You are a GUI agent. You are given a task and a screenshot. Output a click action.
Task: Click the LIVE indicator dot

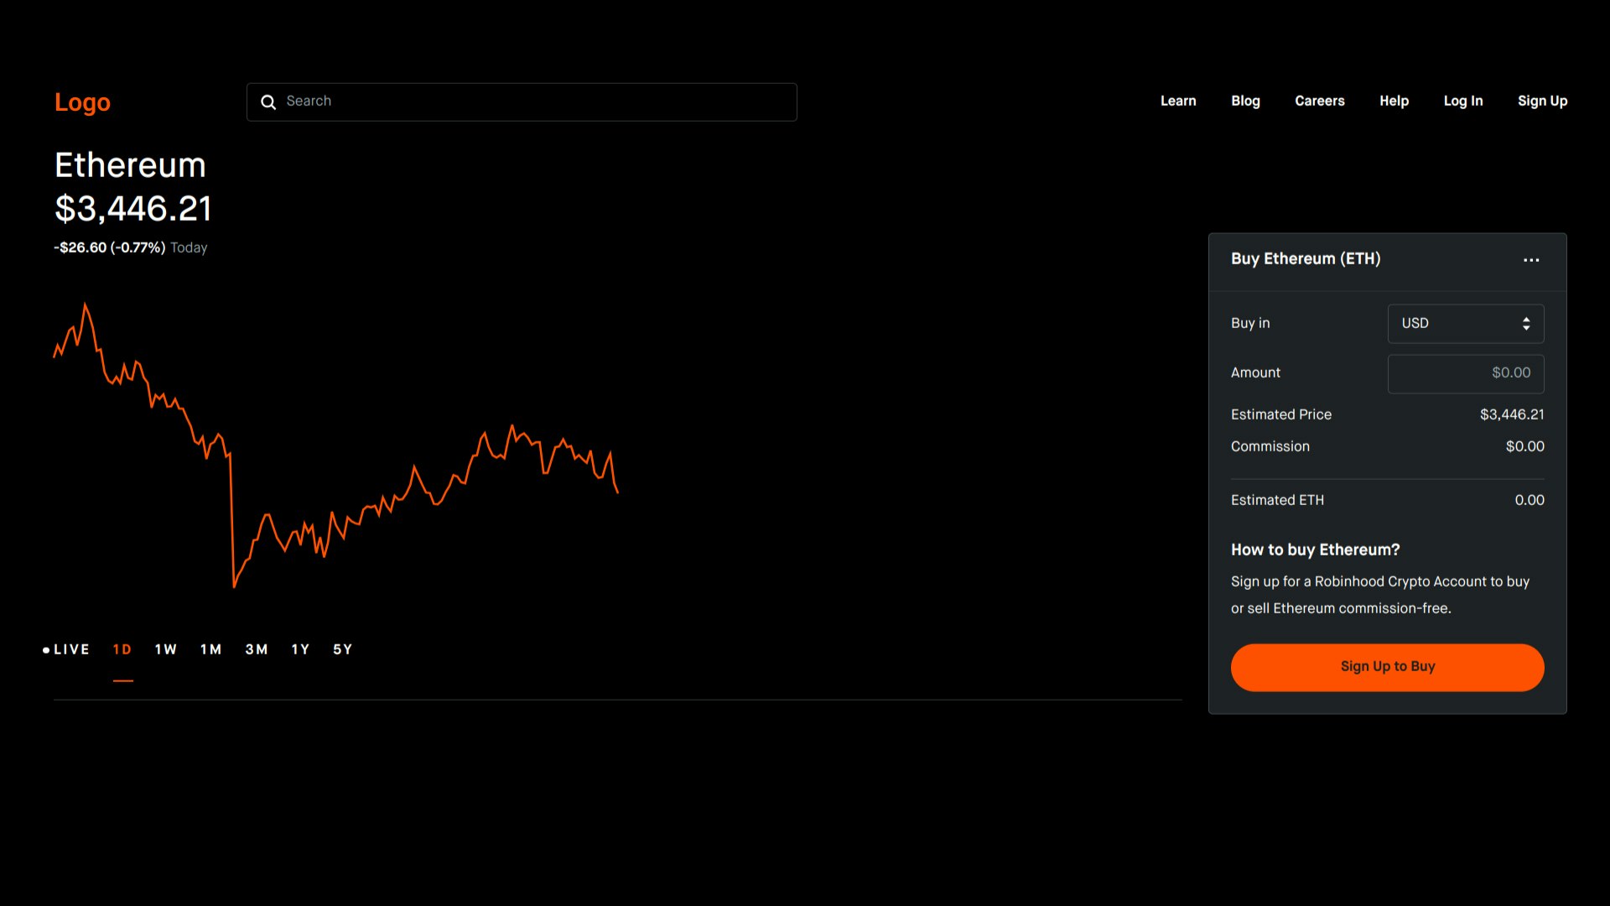tap(46, 649)
